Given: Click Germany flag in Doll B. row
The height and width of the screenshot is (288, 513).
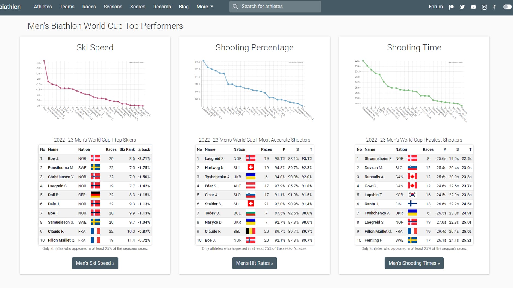Looking at the screenshot, I should pos(95,195).
